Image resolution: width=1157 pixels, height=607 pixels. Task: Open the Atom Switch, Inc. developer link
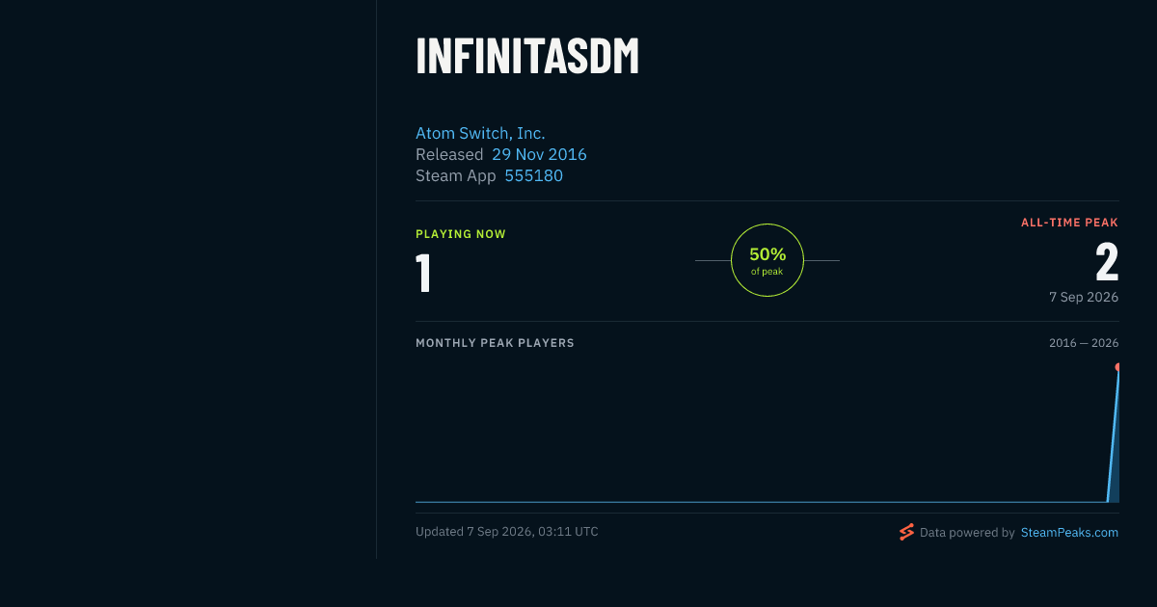click(480, 133)
